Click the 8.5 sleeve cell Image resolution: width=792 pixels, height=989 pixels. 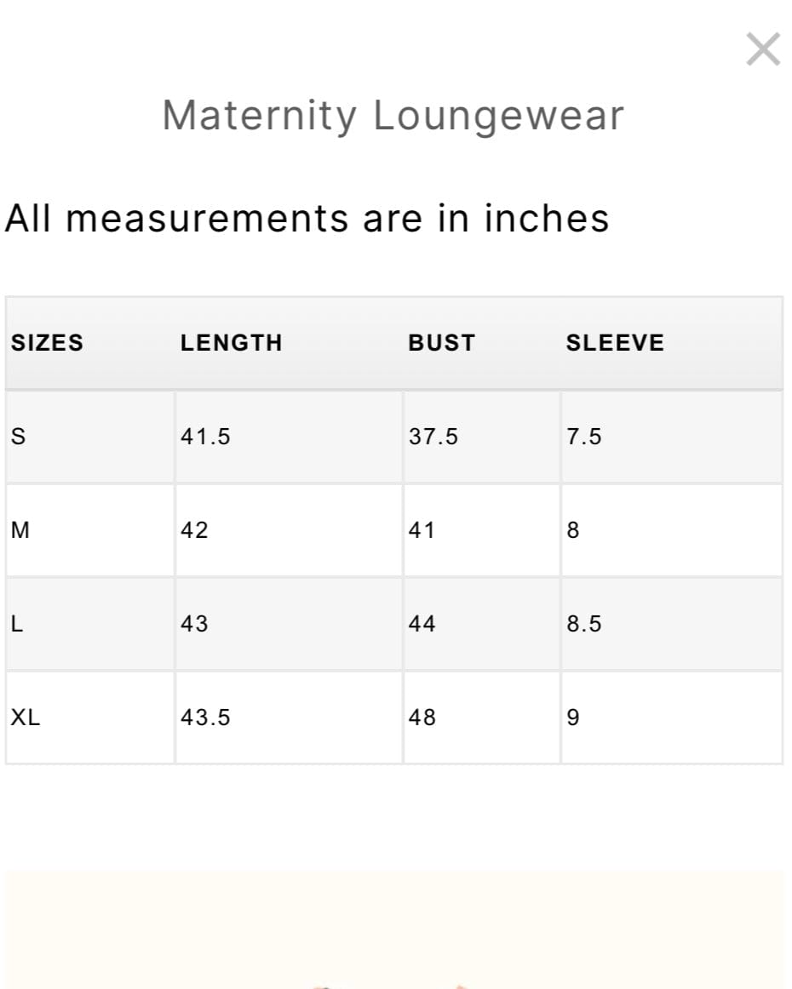(583, 624)
